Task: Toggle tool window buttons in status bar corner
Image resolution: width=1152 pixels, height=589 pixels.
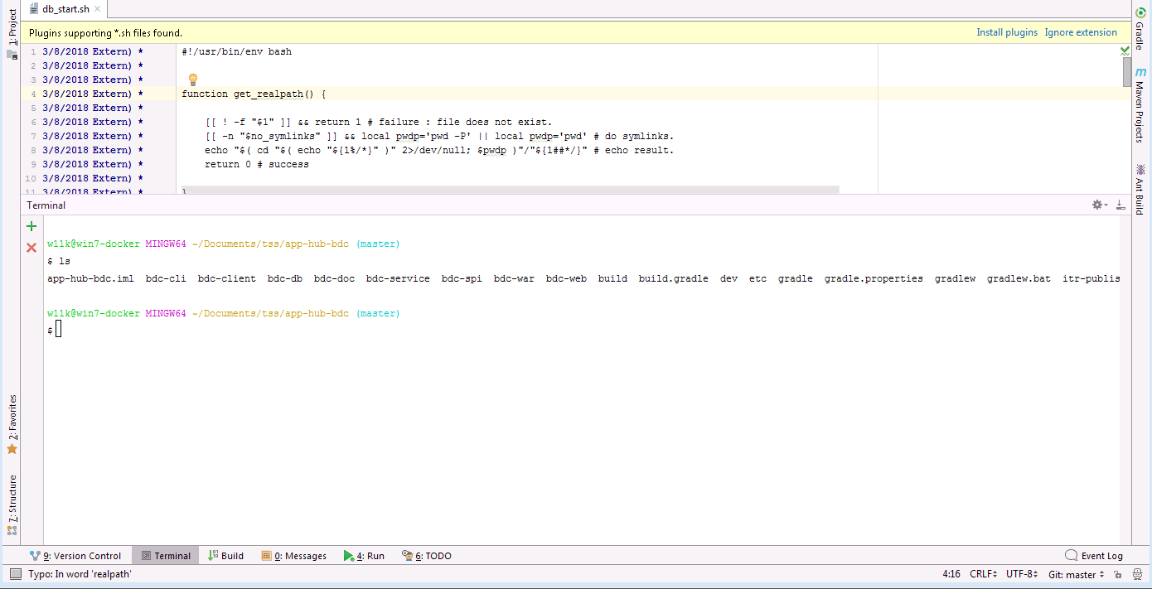Action: tap(16, 573)
